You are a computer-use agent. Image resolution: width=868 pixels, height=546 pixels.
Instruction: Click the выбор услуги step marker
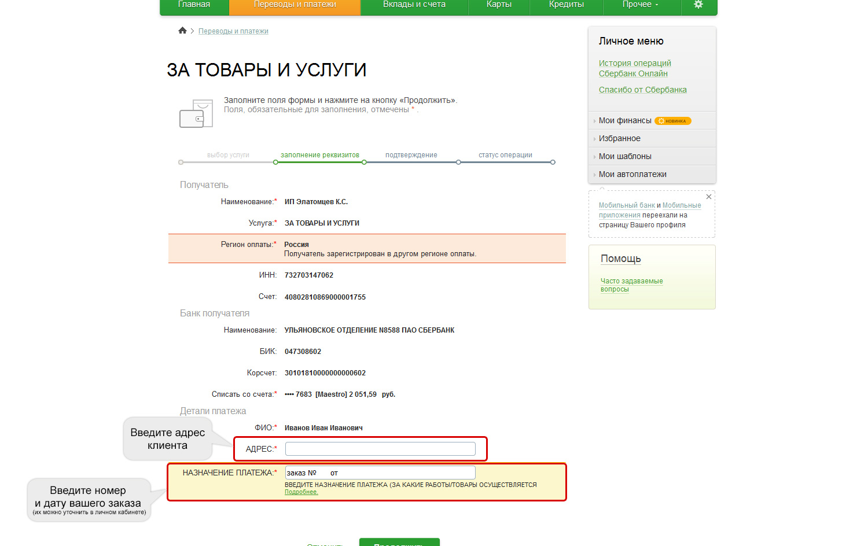[181, 163]
